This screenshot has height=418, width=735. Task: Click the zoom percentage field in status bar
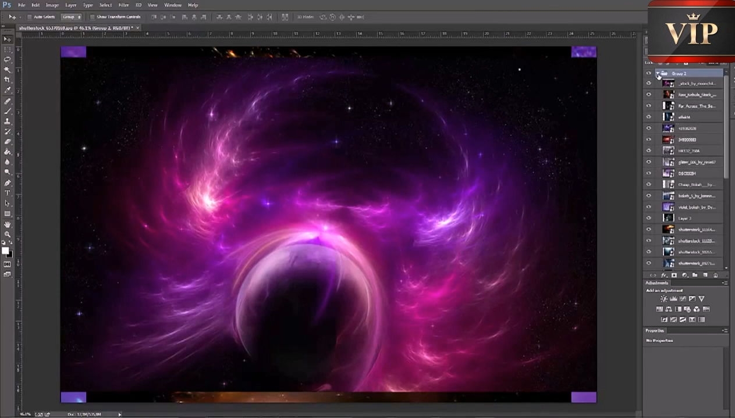tap(25, 415)
